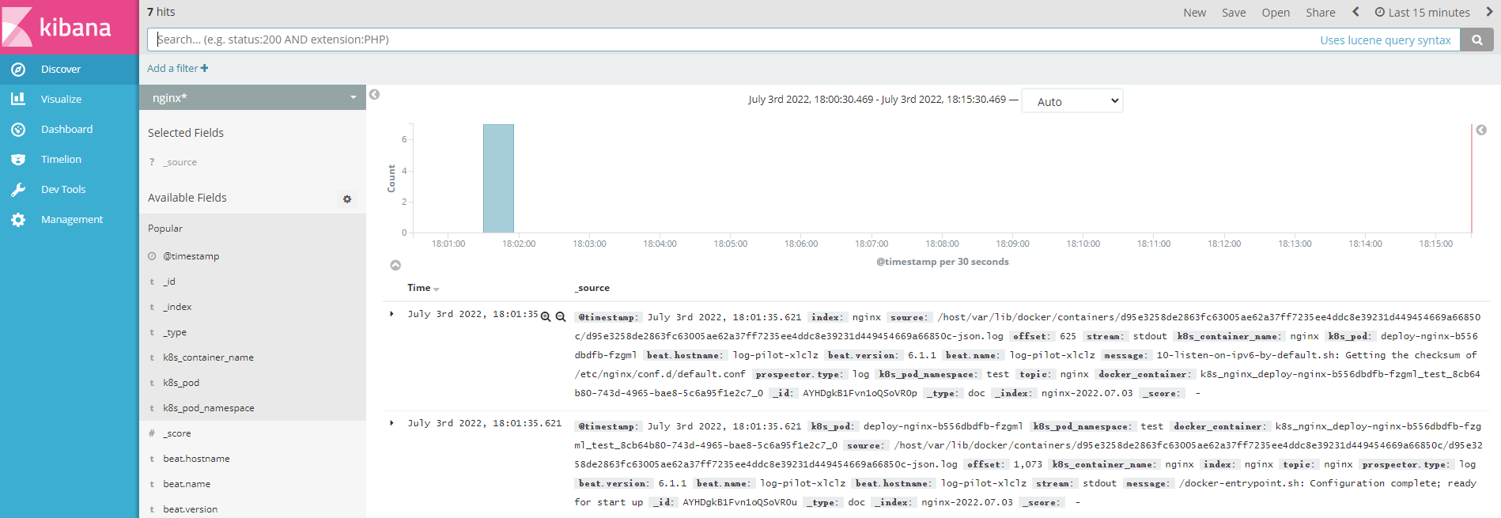The height and width of the screenshot is (518, 1501).
Task: Open Discover from the sidebar
Action: (69, 69)
